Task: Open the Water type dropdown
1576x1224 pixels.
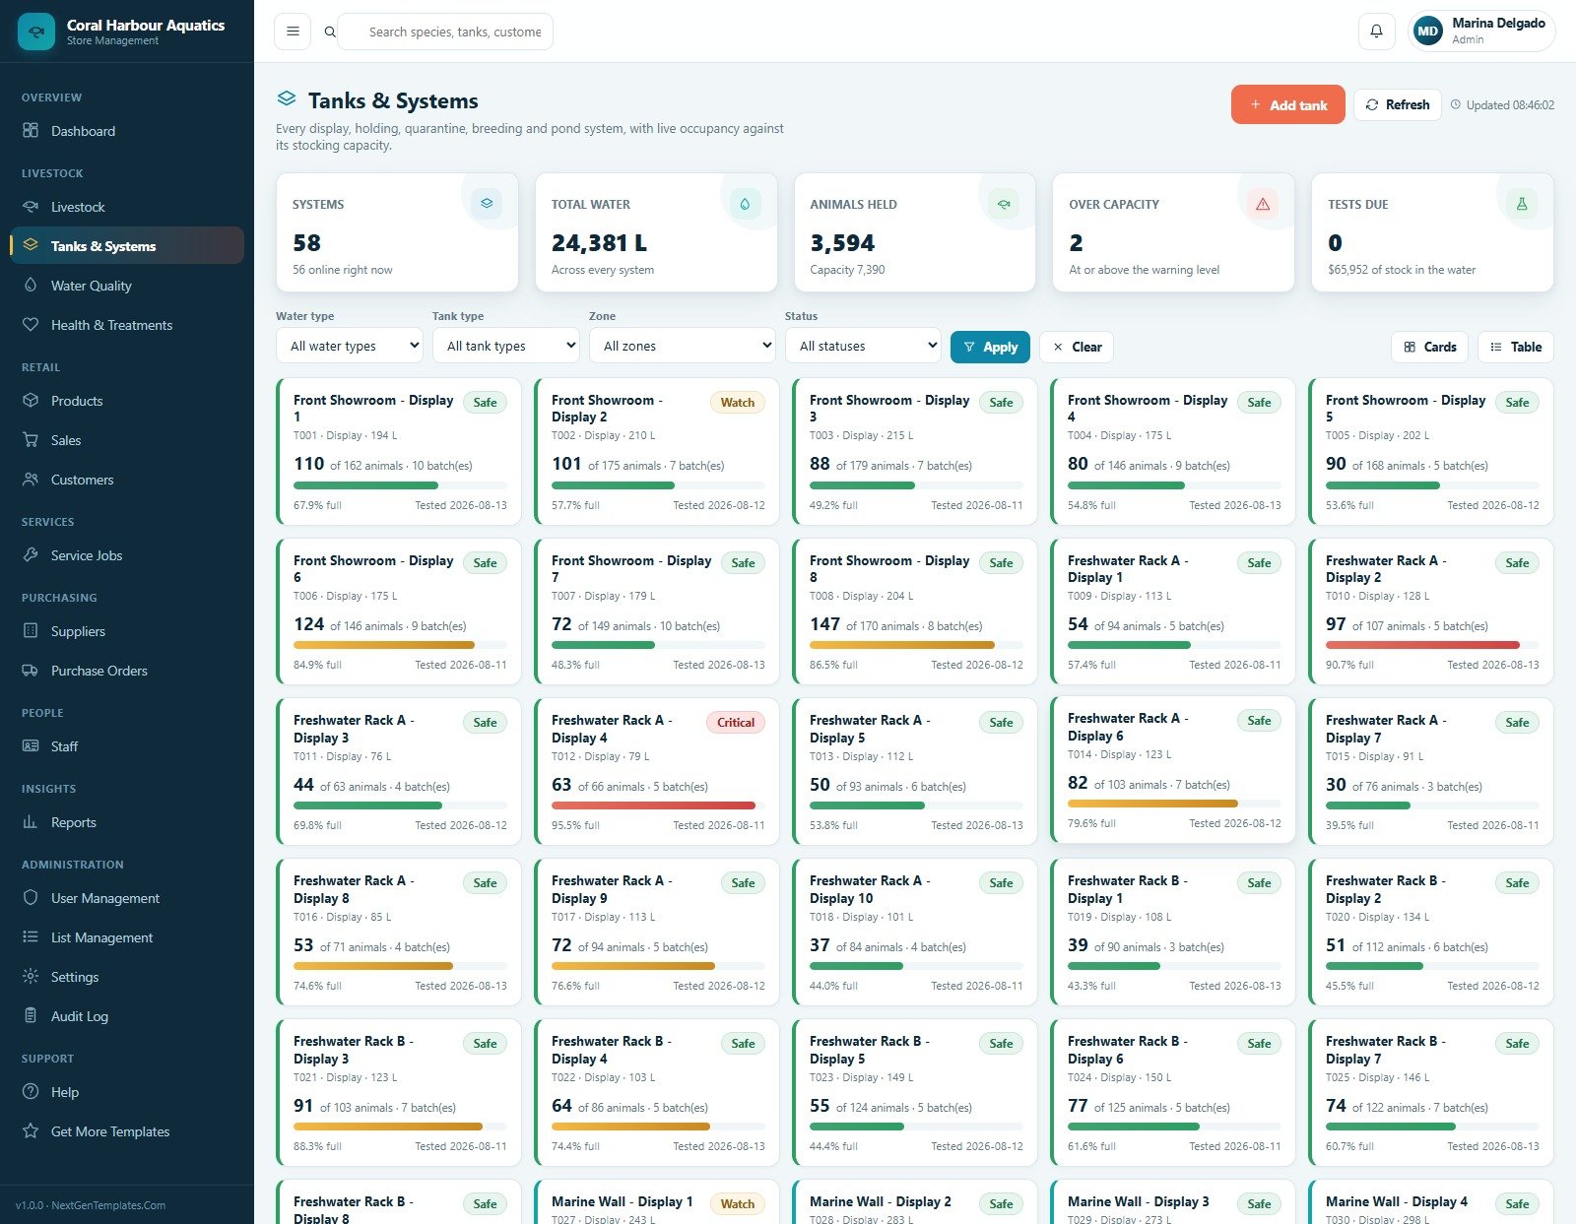Action: (350, 346)
